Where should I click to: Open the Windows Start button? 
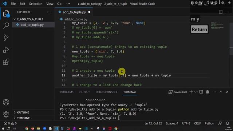click(x=3, y=128)
